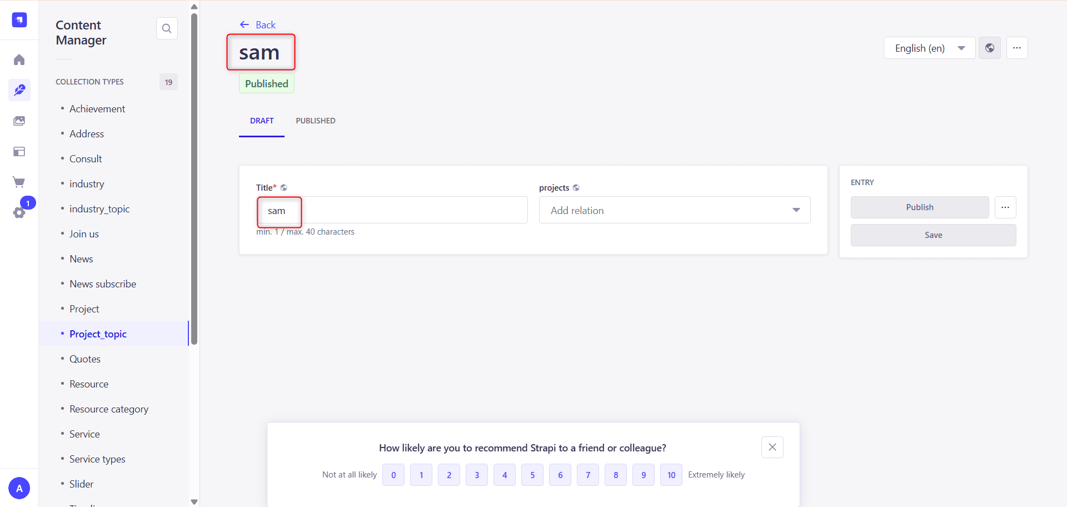The height and width of the screenshot is (507, 1067).
Task: Open the English (en) locale dropdown
Action: point(929,48)
